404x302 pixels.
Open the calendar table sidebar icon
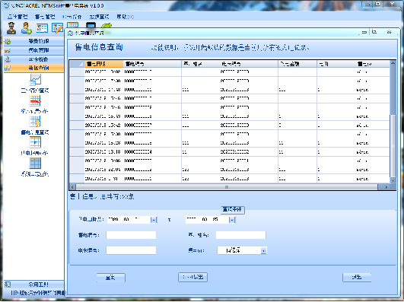pos(35,142)
